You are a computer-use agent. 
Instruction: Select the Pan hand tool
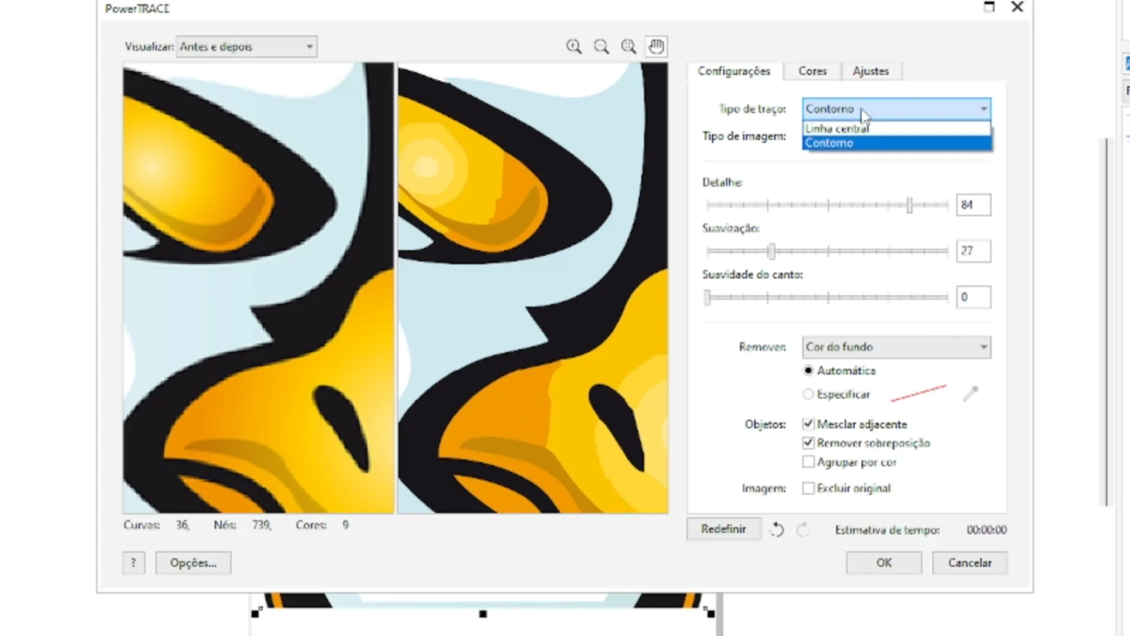[656, 47]
